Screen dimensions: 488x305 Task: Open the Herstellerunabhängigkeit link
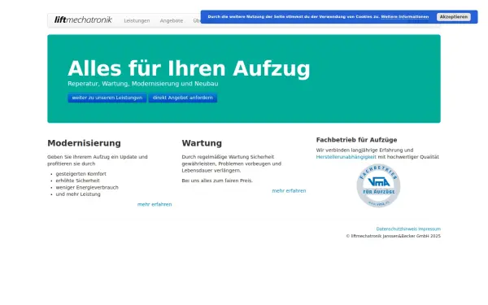coord(346,157)
